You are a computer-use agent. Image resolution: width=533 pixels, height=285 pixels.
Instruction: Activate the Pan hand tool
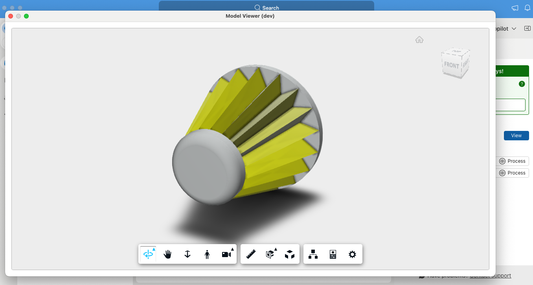168,254
